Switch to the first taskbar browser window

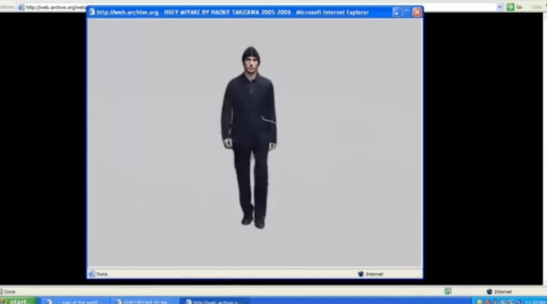[x=77, y=302]
